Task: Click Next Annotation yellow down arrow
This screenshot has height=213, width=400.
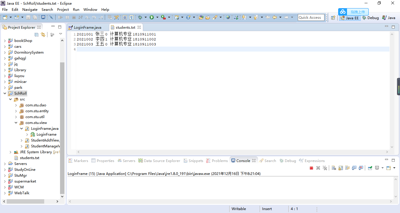Action: click(244, 17)
